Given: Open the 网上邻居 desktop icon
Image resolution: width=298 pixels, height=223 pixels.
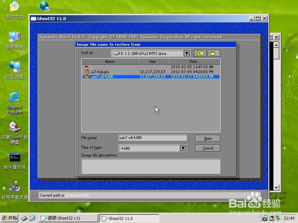Looking at the screenshot, I should click(15, 70).
